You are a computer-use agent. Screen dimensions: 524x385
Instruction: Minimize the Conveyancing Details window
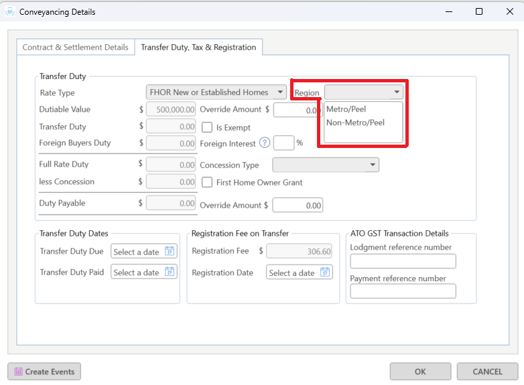click(x=449, y=11)
